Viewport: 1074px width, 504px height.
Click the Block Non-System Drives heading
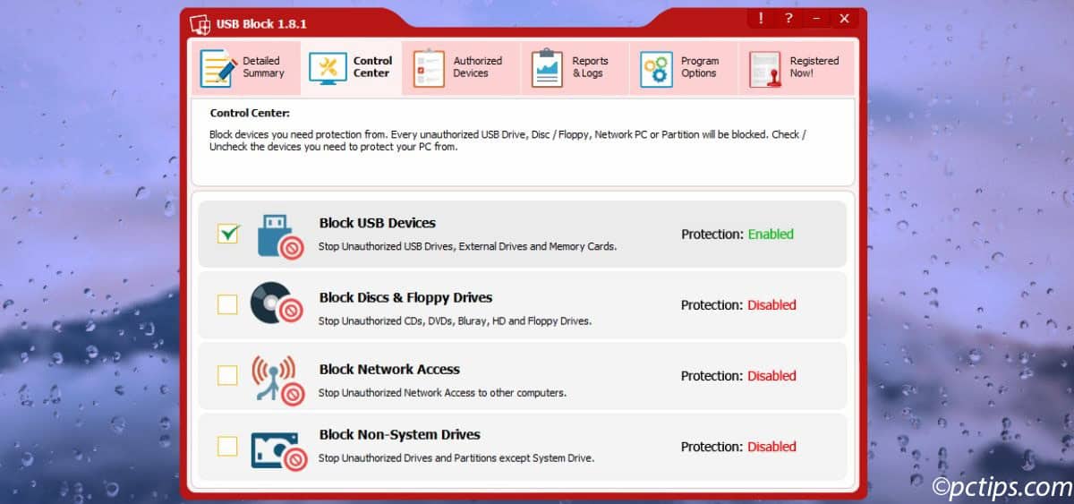pyautogui.click(x=400, y=435)
